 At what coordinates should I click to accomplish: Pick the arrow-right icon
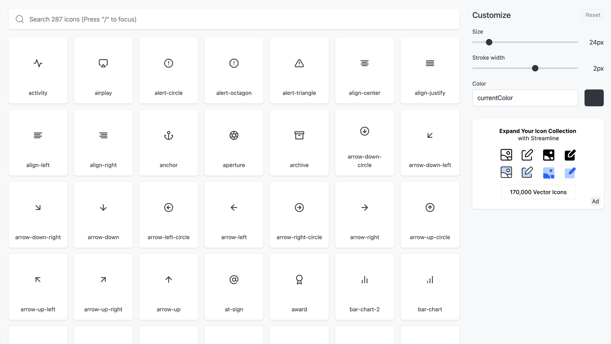point(364,215)
